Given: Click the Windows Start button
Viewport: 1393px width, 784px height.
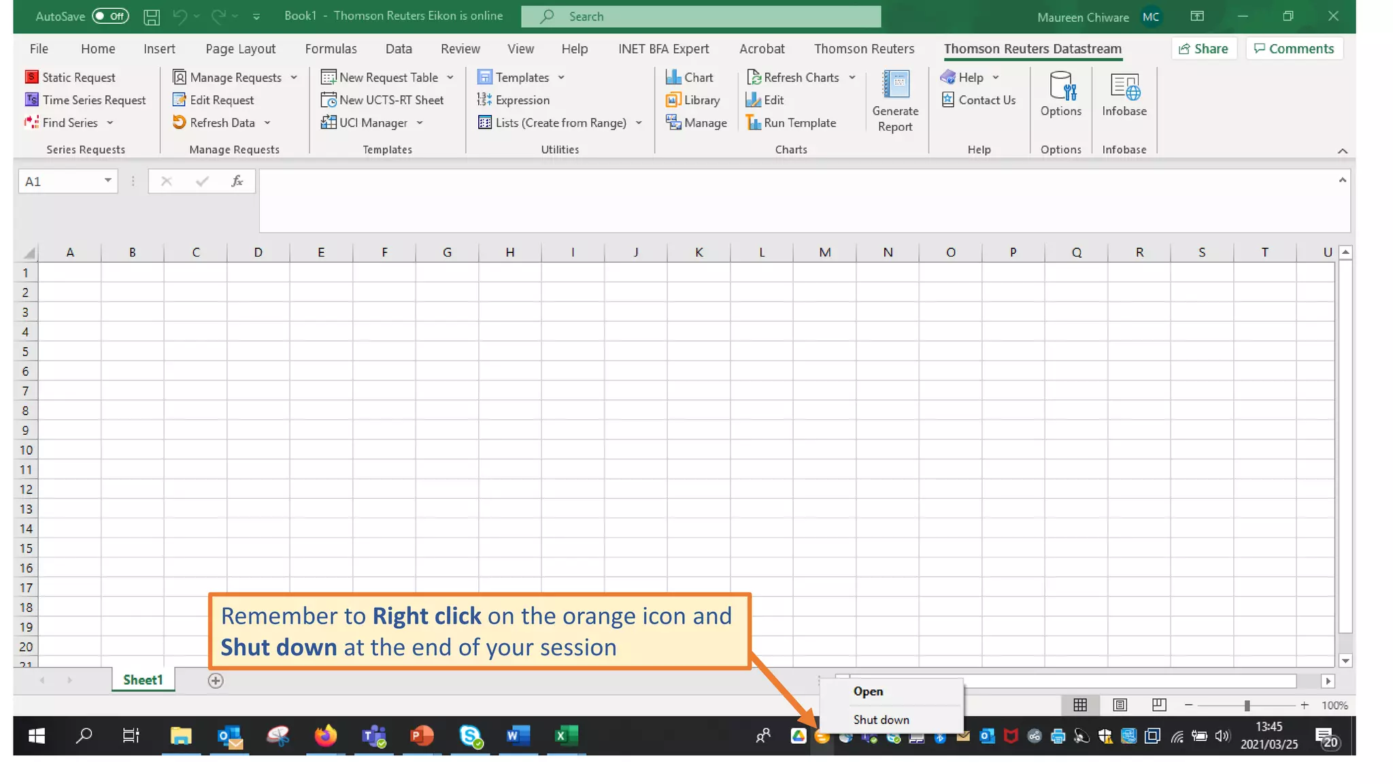Looking at the screenshot, I should [37, 736].
